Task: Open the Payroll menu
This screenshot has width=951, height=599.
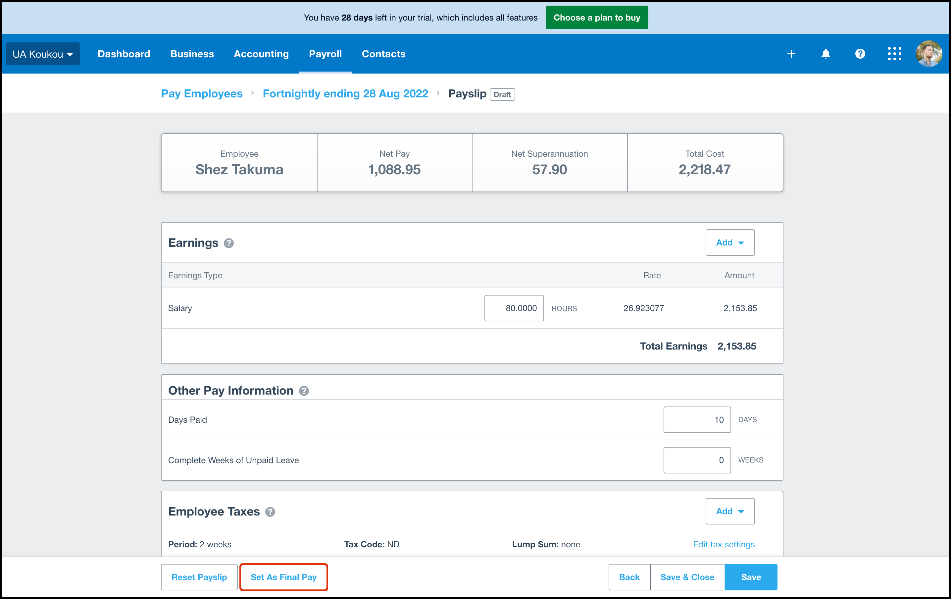Action: coord(325,54)
